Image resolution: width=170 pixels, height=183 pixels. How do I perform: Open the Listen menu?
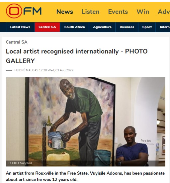tap(90, 12)
